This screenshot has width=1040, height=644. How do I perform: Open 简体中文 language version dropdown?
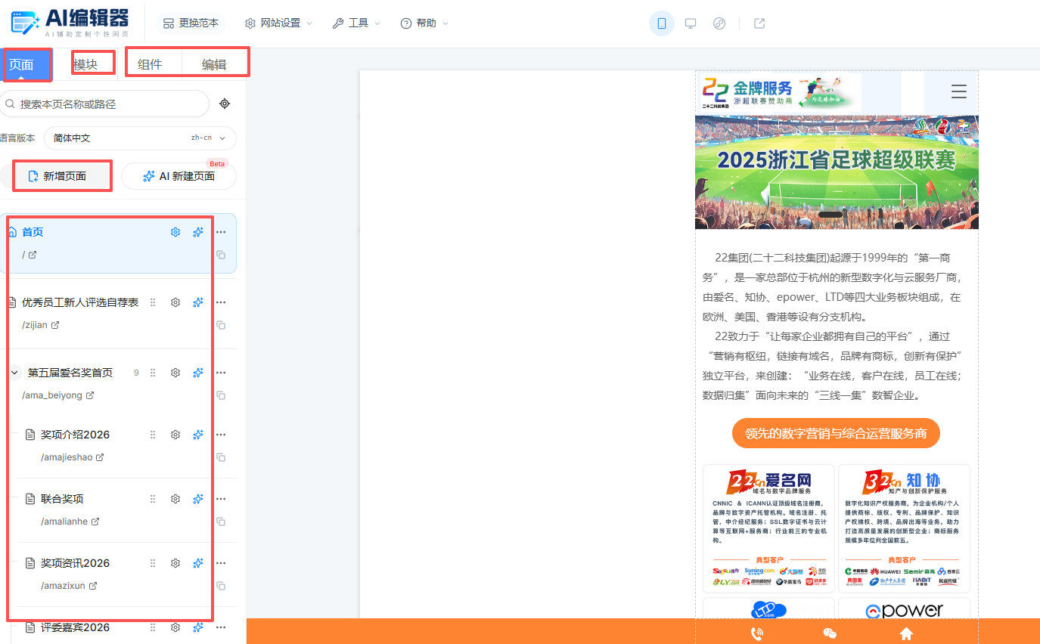[140, 138]
